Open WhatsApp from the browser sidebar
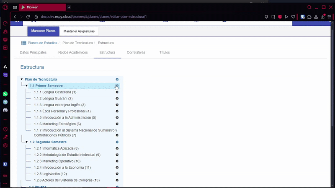The width and height of the screenshot is (335, 188). pyautogui.click(x=5, y=94)
